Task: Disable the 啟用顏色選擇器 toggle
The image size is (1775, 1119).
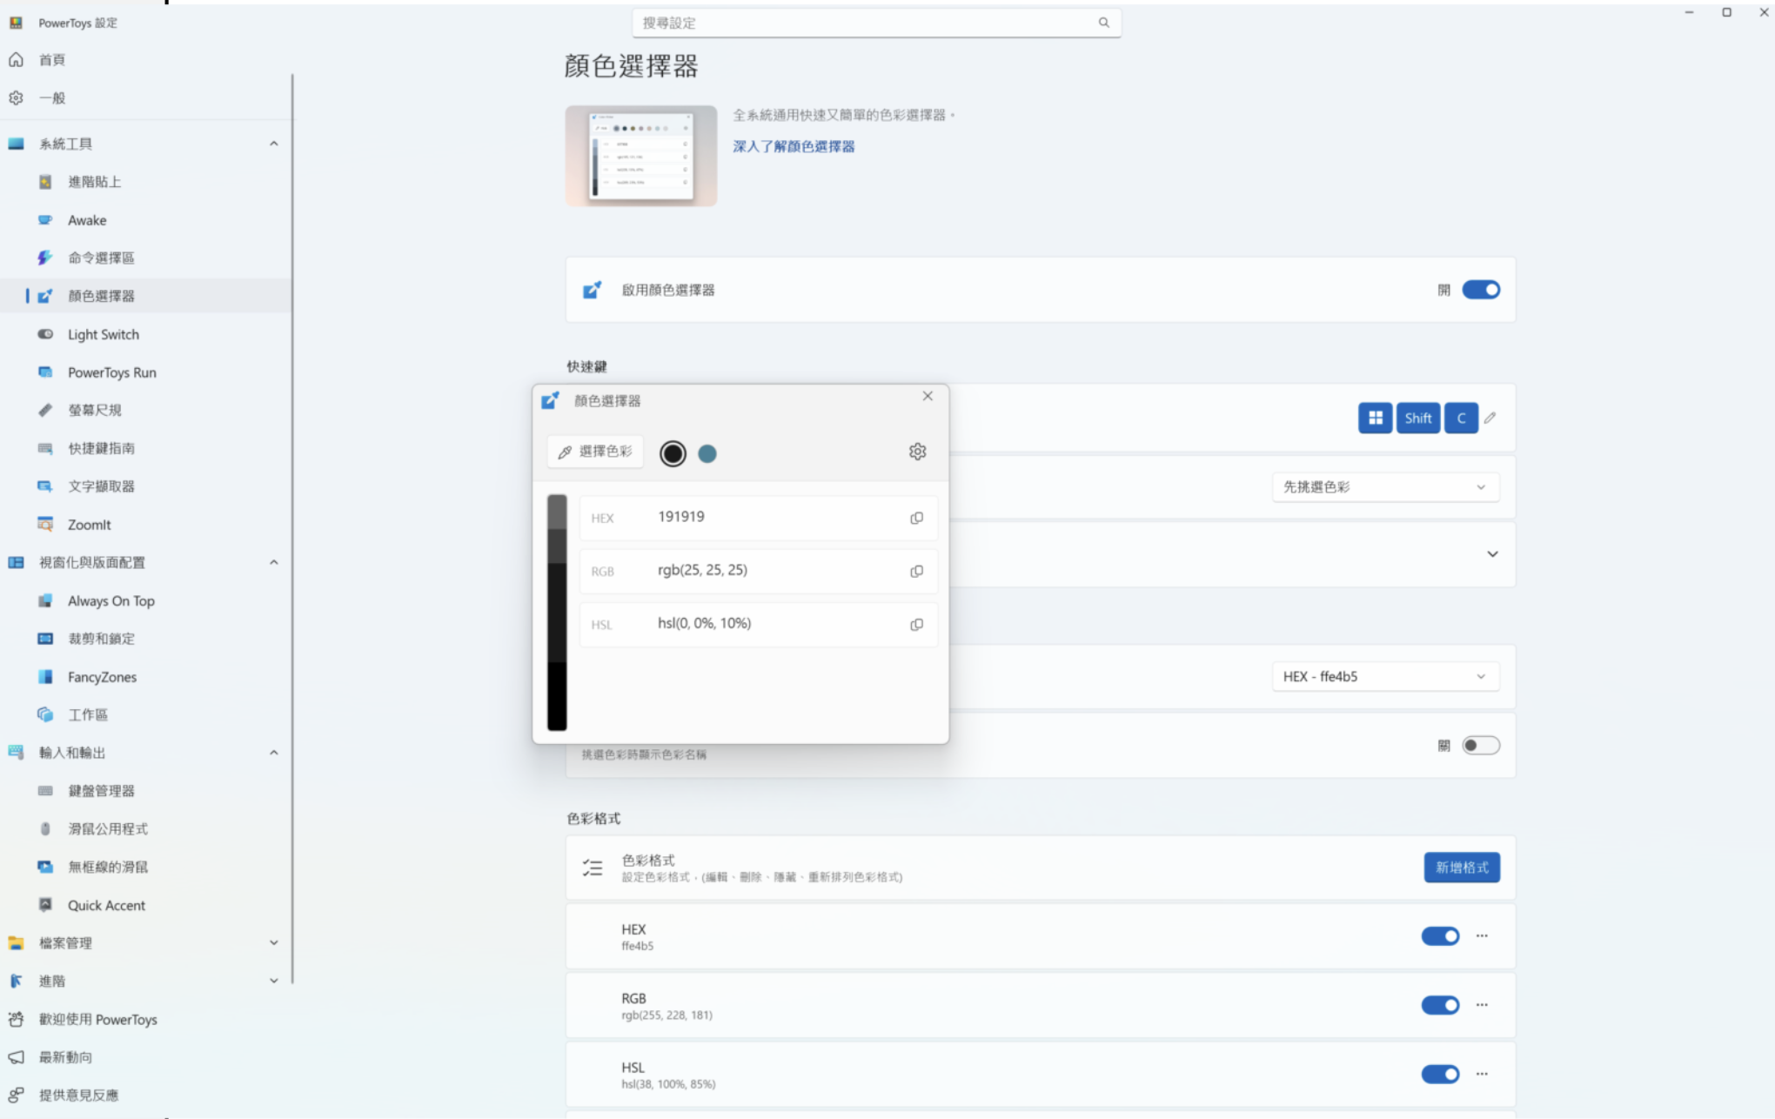Action: pyautogui.click(x=1480, y=290)
